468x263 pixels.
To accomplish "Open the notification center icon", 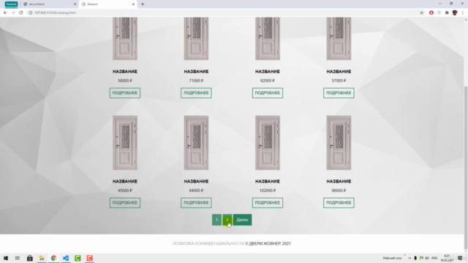I will coord(460,258).
